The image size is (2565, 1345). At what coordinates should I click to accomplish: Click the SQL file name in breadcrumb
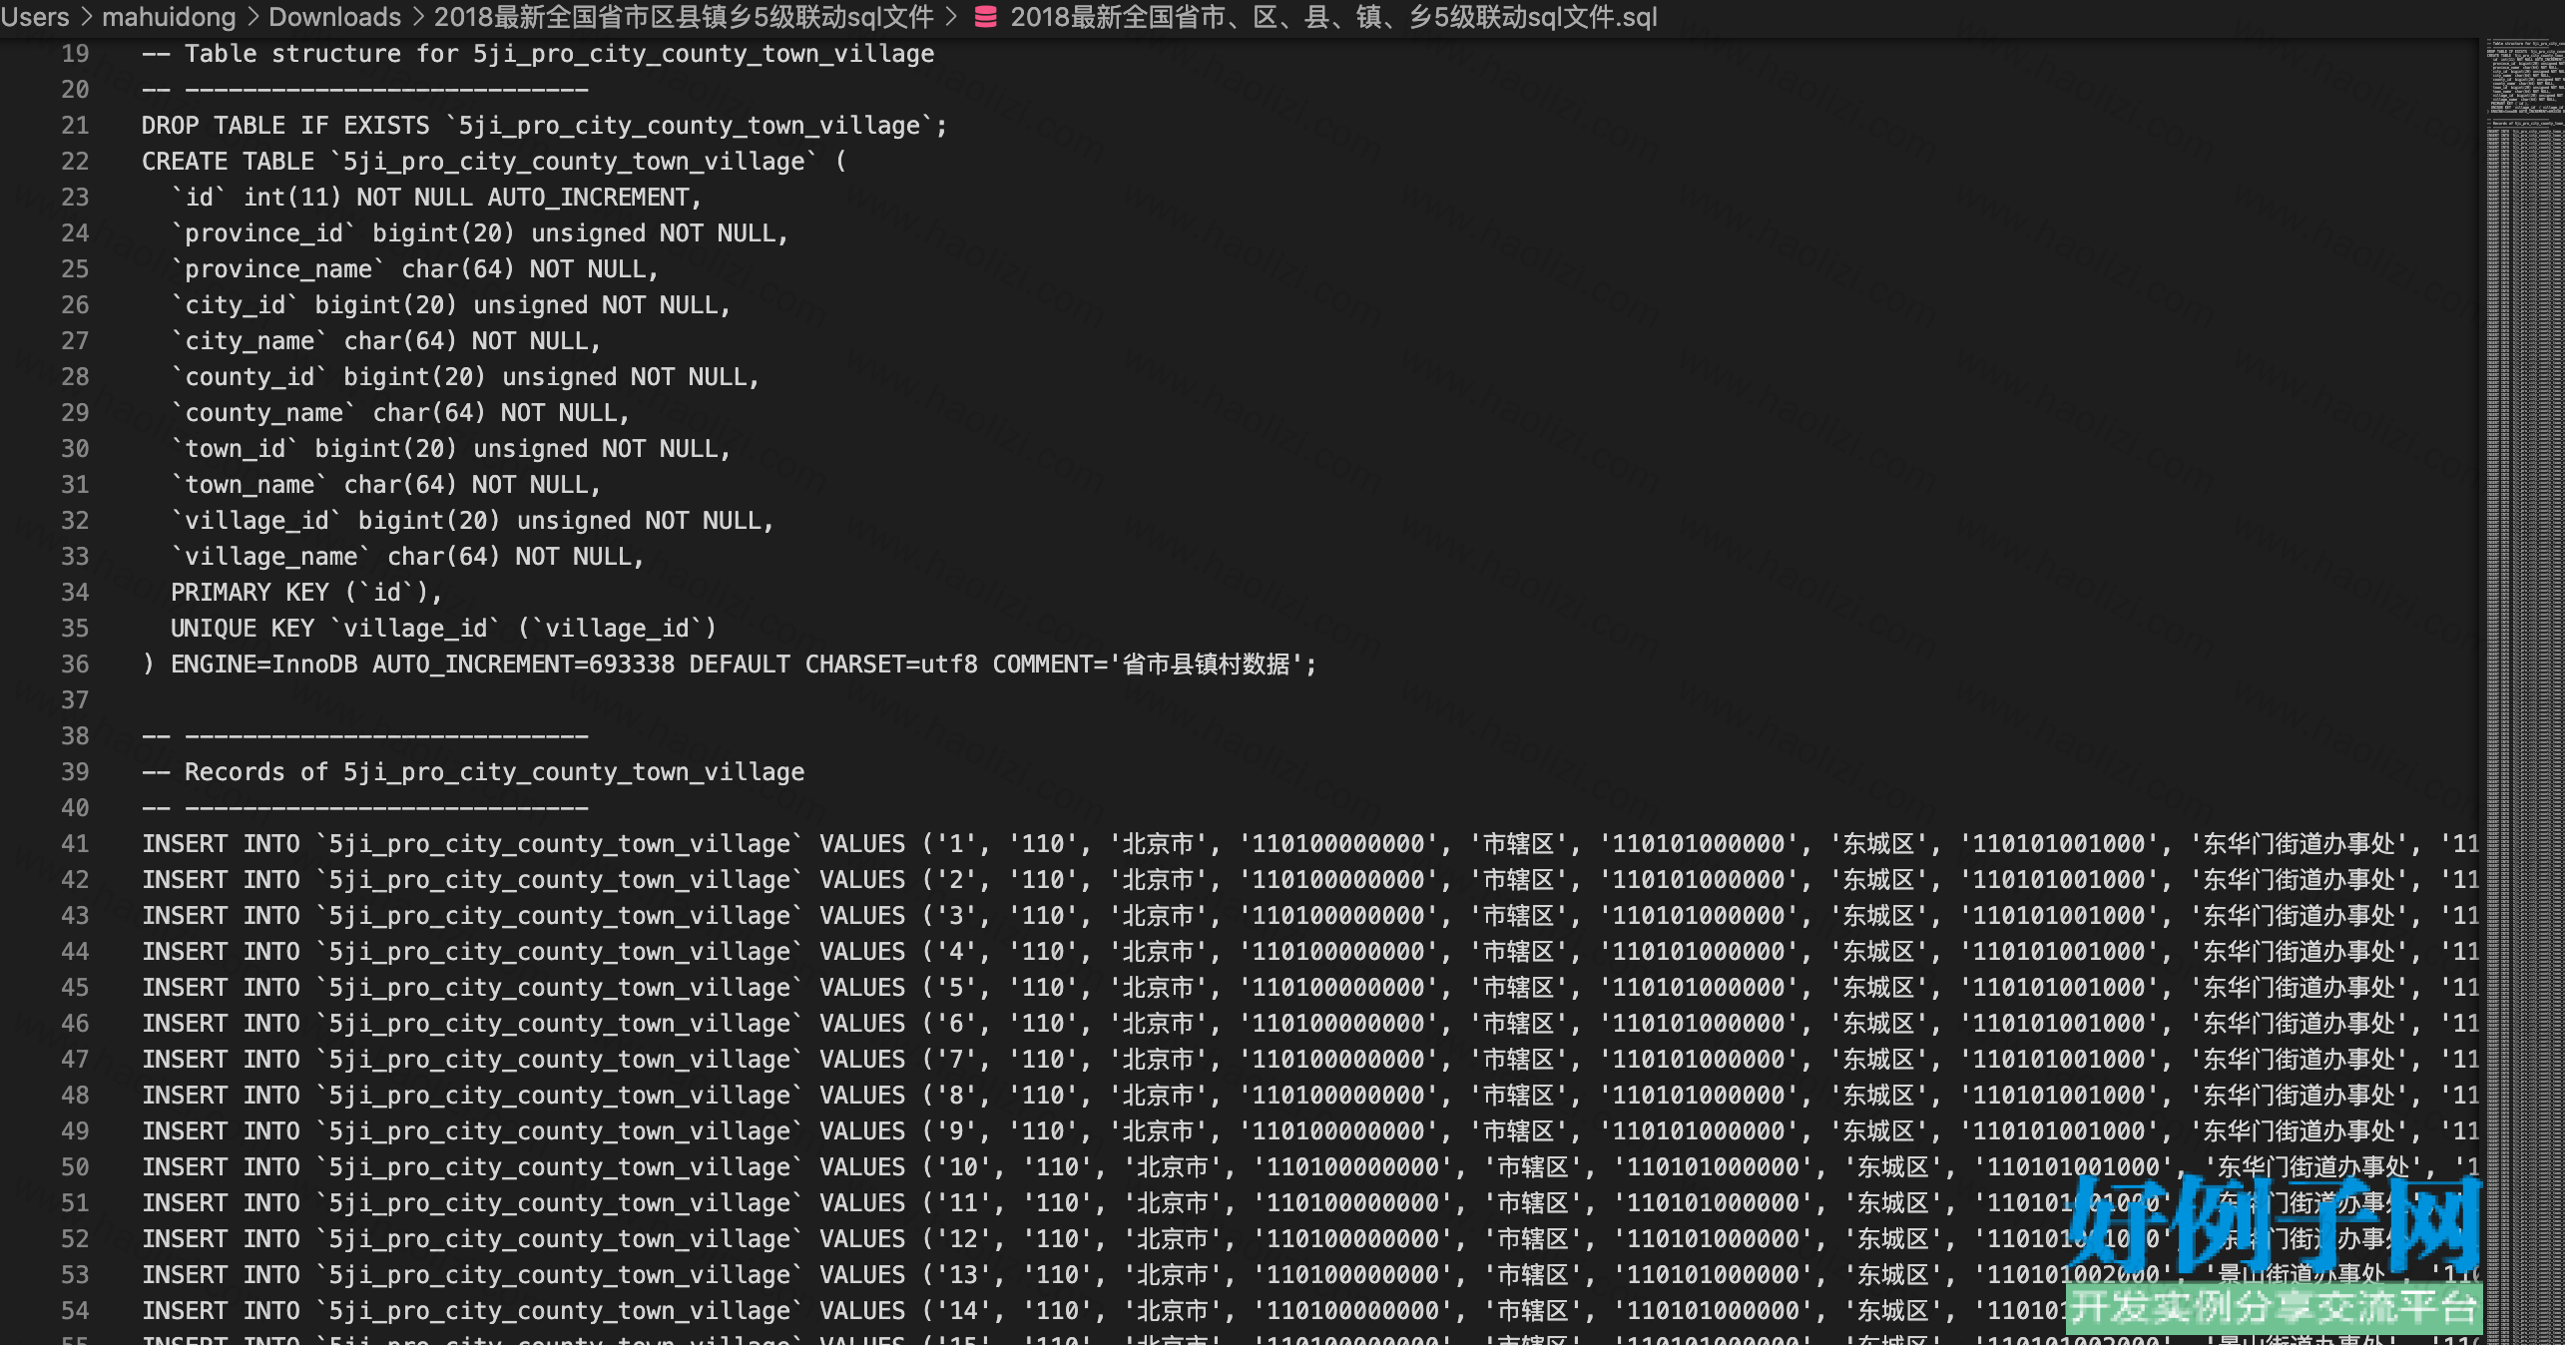coord(1333,17)
